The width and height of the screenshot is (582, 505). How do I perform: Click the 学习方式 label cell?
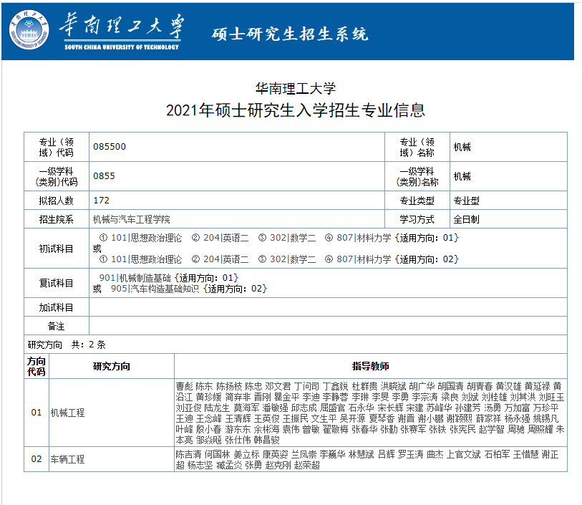pyautogui.click(x=417, y=219)
